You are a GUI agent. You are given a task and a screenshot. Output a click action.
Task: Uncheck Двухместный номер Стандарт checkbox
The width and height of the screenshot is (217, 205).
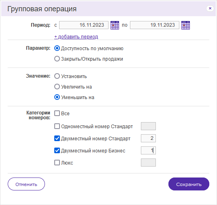click(57, 138)
